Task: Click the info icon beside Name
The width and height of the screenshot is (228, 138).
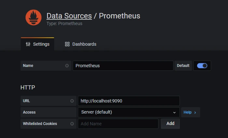Action: (67, 66)
